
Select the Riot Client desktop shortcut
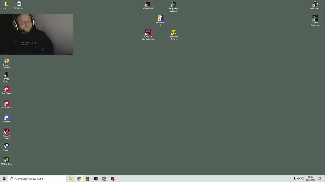click(6, 90)
